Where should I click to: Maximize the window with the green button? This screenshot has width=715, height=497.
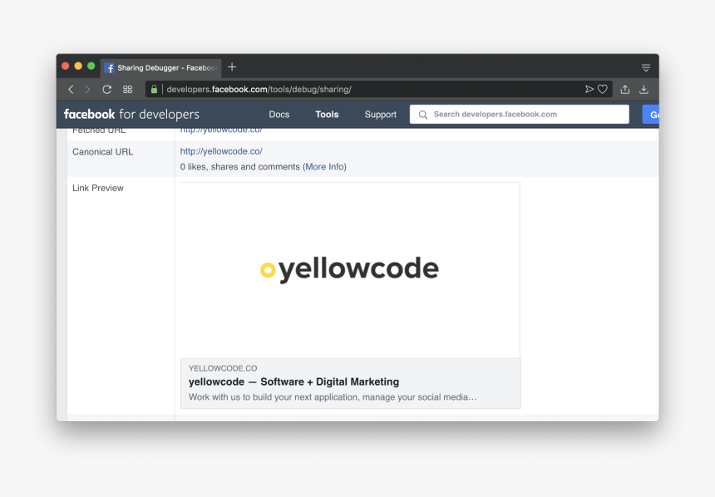coord(91,66)
